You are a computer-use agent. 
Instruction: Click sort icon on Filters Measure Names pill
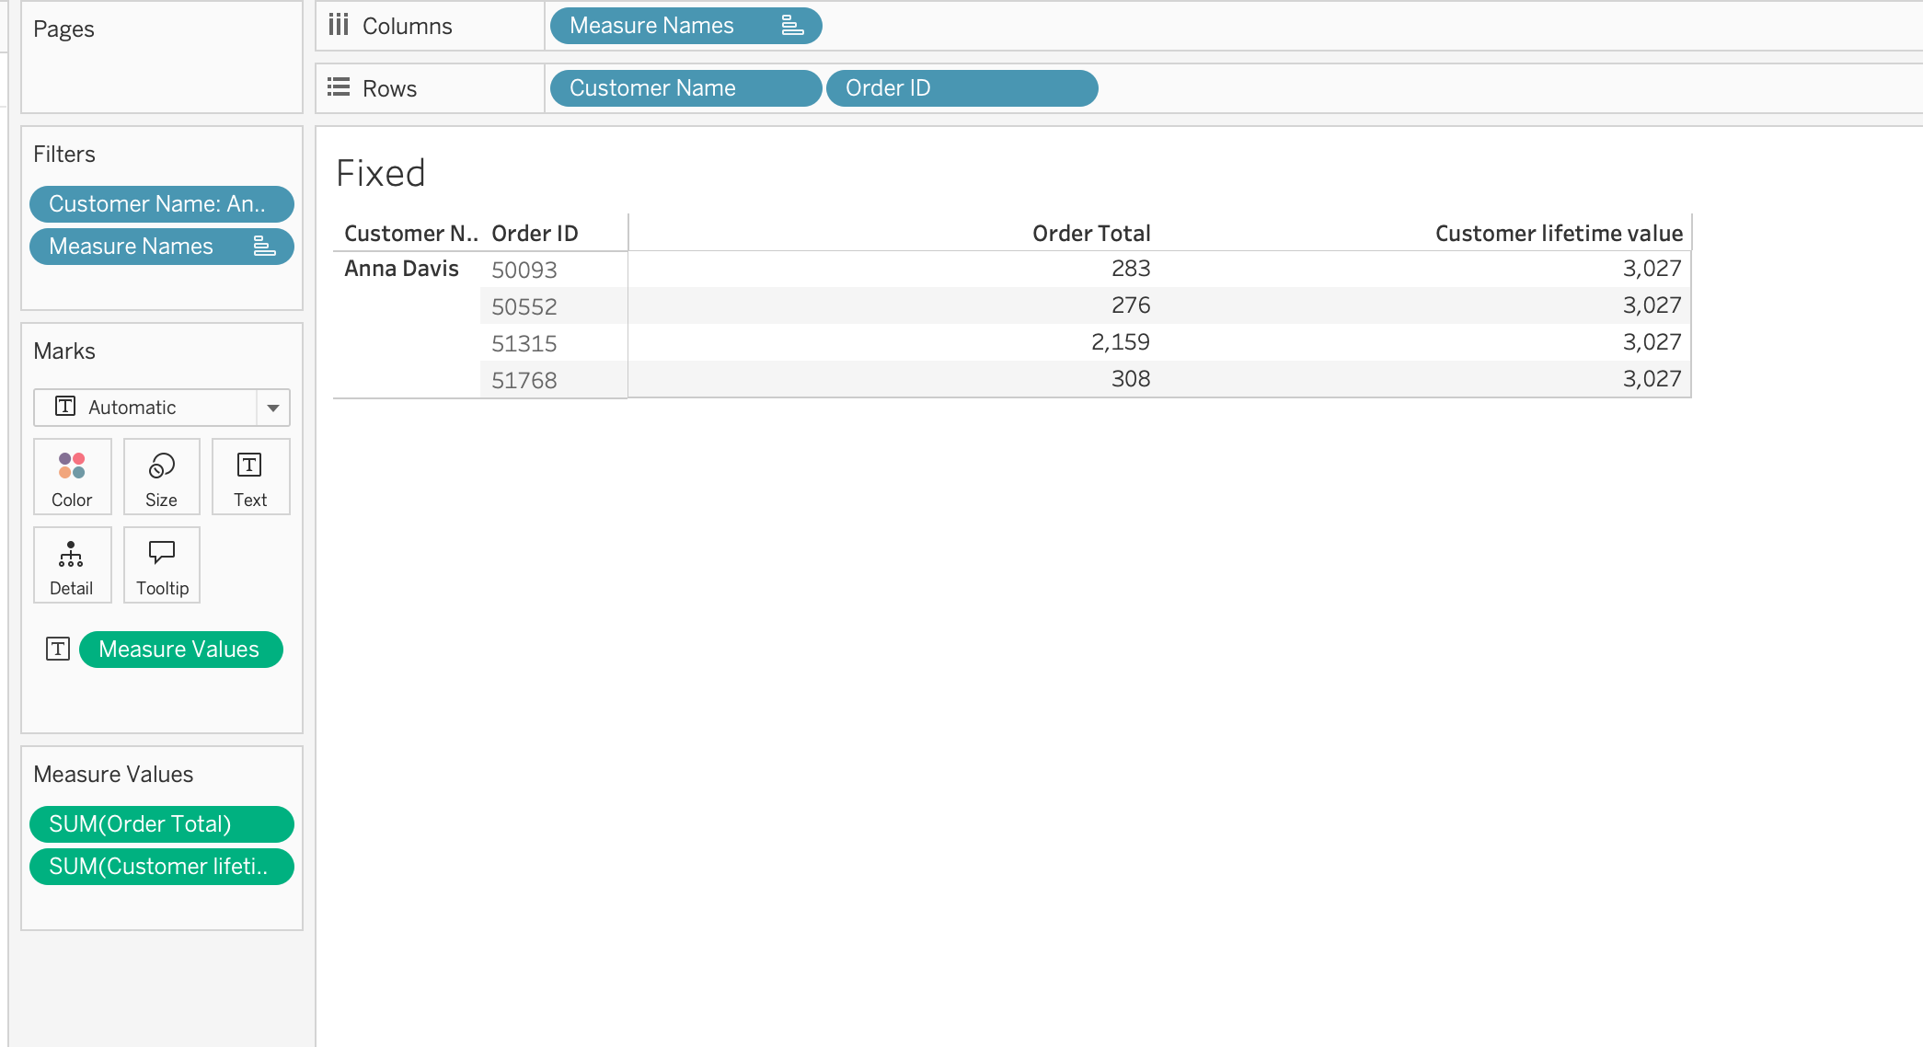coord(264,247)
